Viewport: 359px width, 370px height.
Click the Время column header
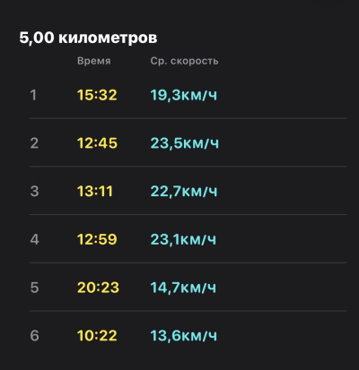point(94,61)
